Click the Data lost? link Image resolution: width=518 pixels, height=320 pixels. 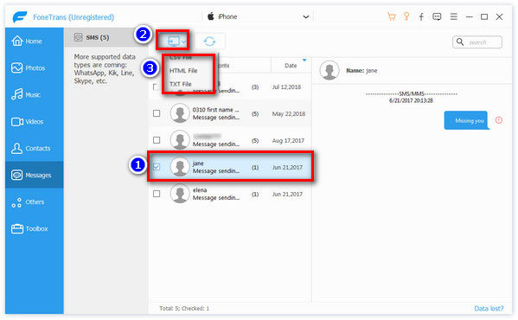pos(489,309)
